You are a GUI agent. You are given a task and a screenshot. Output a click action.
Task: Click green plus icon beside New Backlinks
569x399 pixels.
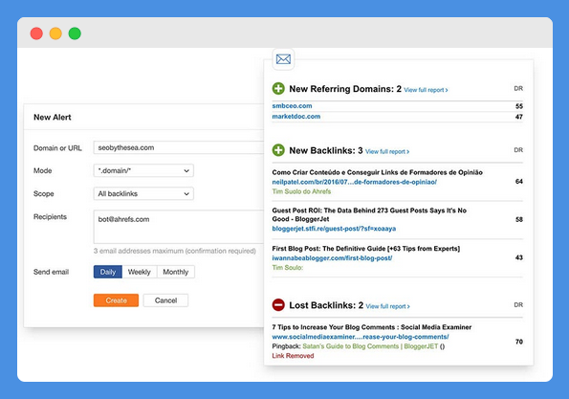tap(278, 150)
